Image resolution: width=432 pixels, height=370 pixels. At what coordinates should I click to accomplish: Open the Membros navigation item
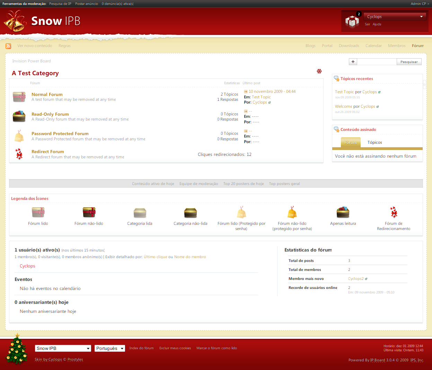pos(397,46)
